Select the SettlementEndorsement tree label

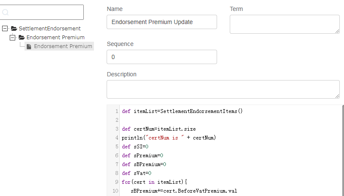point(50,28)
